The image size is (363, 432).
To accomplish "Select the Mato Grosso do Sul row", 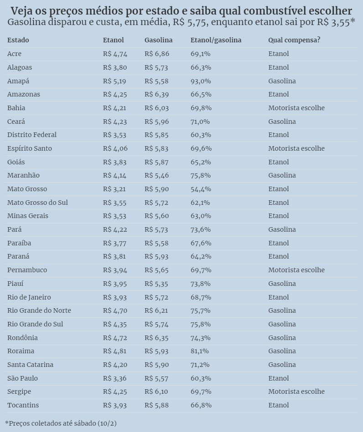I will pyautogui.click(x=181, y=203).
